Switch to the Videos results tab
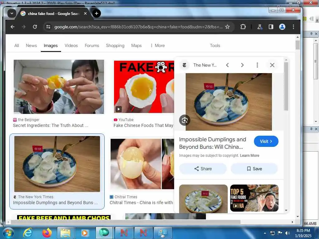Screen dimensions: 319x239 71,45
